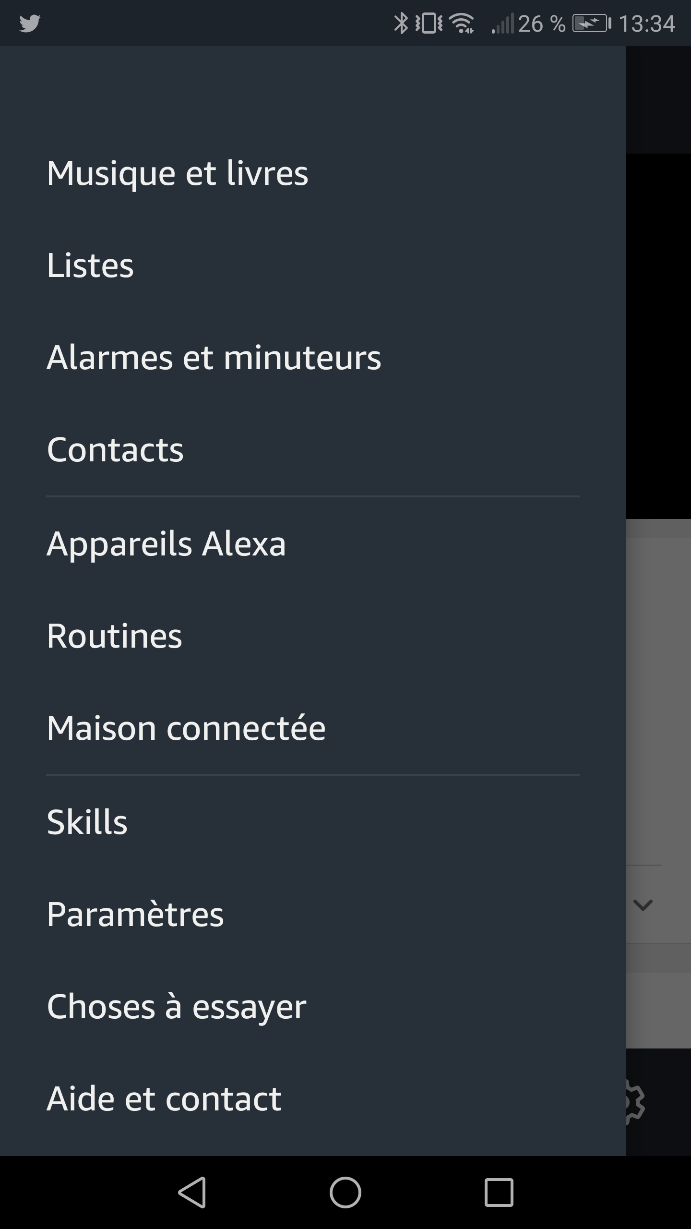Viewport: 691px width, 1229px height.
Task: Go to Alarmes et minuteurs
Action: coord(214,358)
